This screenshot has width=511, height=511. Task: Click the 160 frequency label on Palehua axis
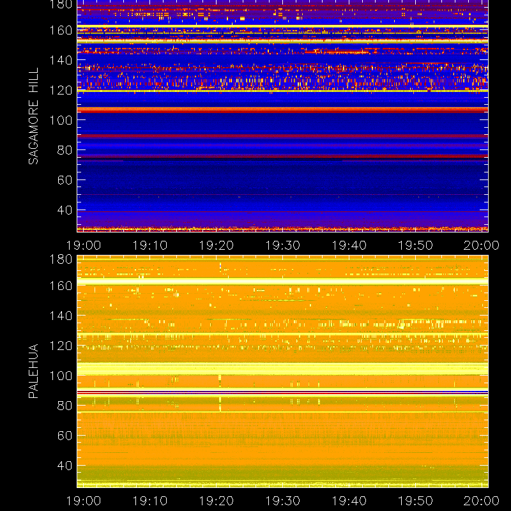click(x=61, y=286)
